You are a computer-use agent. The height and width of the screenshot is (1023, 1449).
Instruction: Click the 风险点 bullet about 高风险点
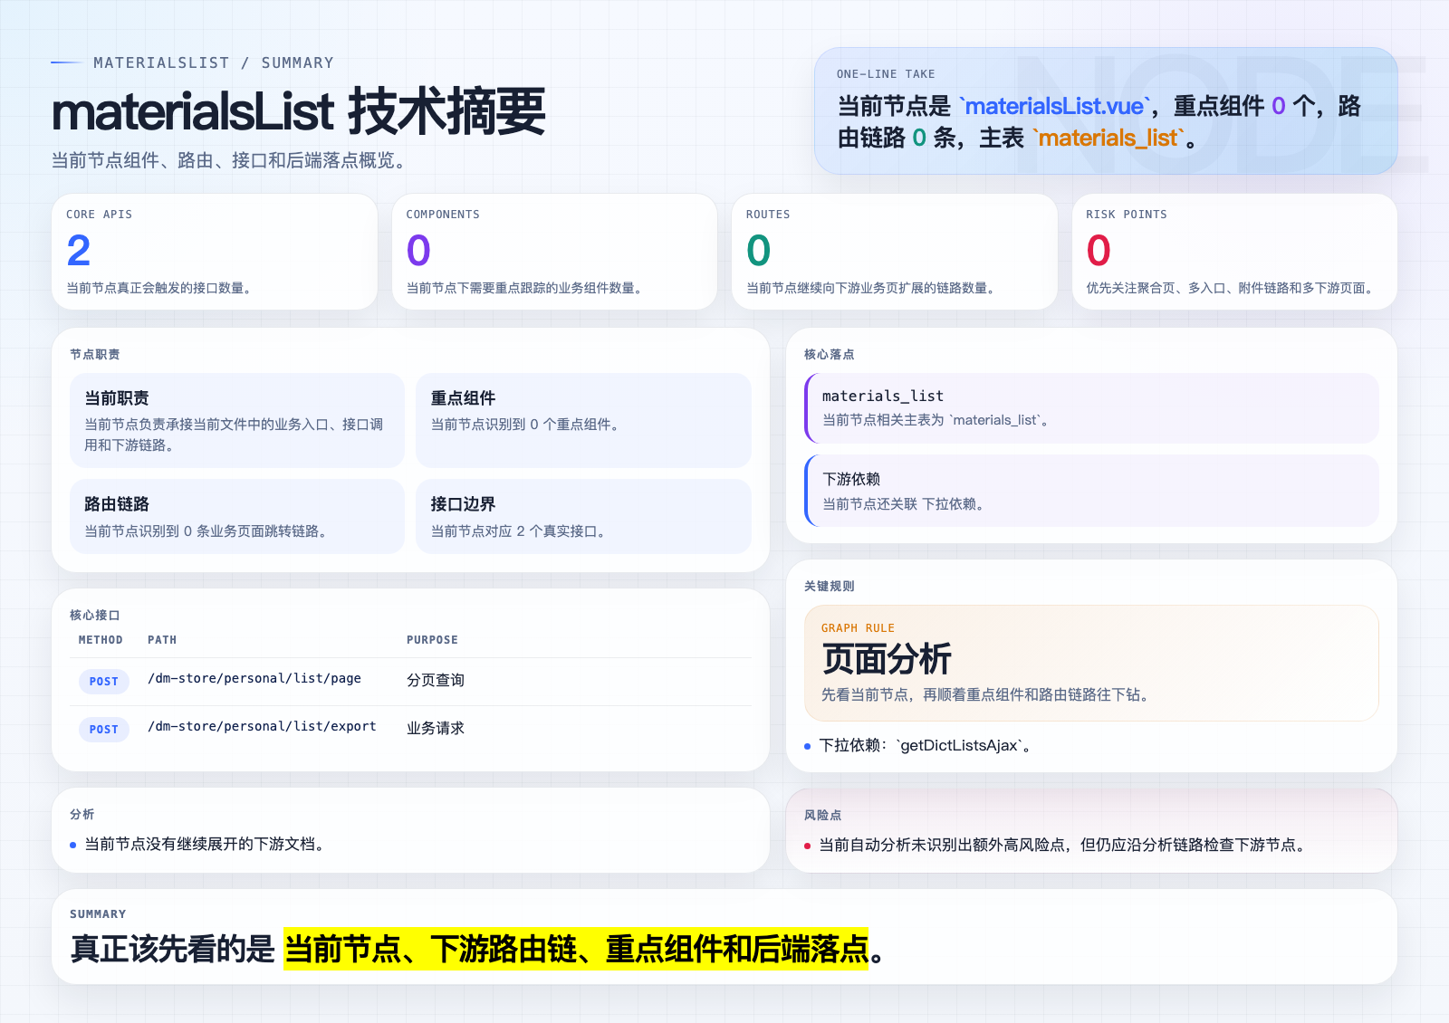[x=1057, y=846]
